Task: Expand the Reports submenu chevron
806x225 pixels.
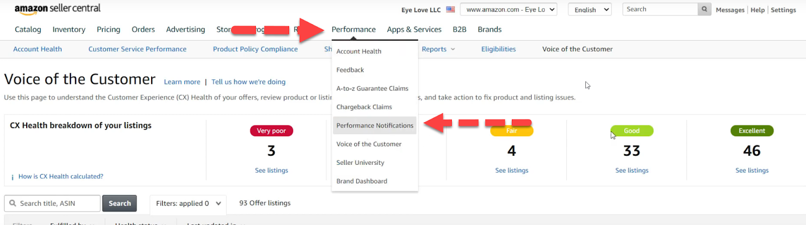Action: tap(453, 49)
